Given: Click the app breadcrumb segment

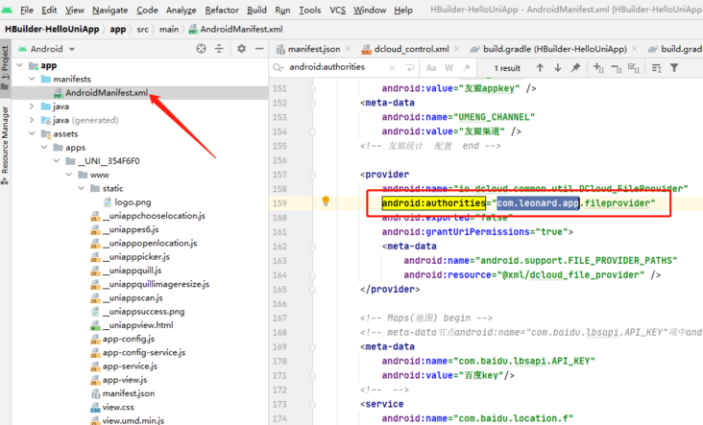Looking at the screenshot, I should [x=118, y=29].
